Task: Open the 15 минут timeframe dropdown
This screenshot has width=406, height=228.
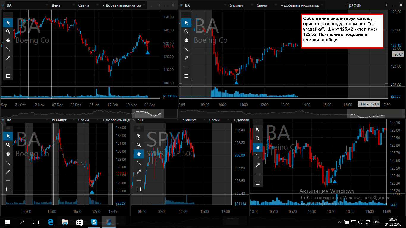Action: (x=63, y=120)
